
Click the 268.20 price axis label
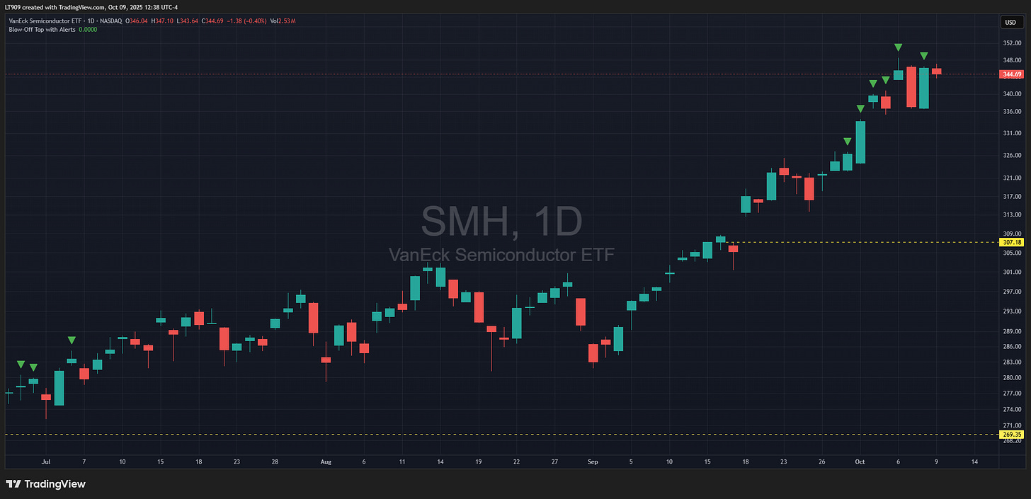[x=1011, y=440]
